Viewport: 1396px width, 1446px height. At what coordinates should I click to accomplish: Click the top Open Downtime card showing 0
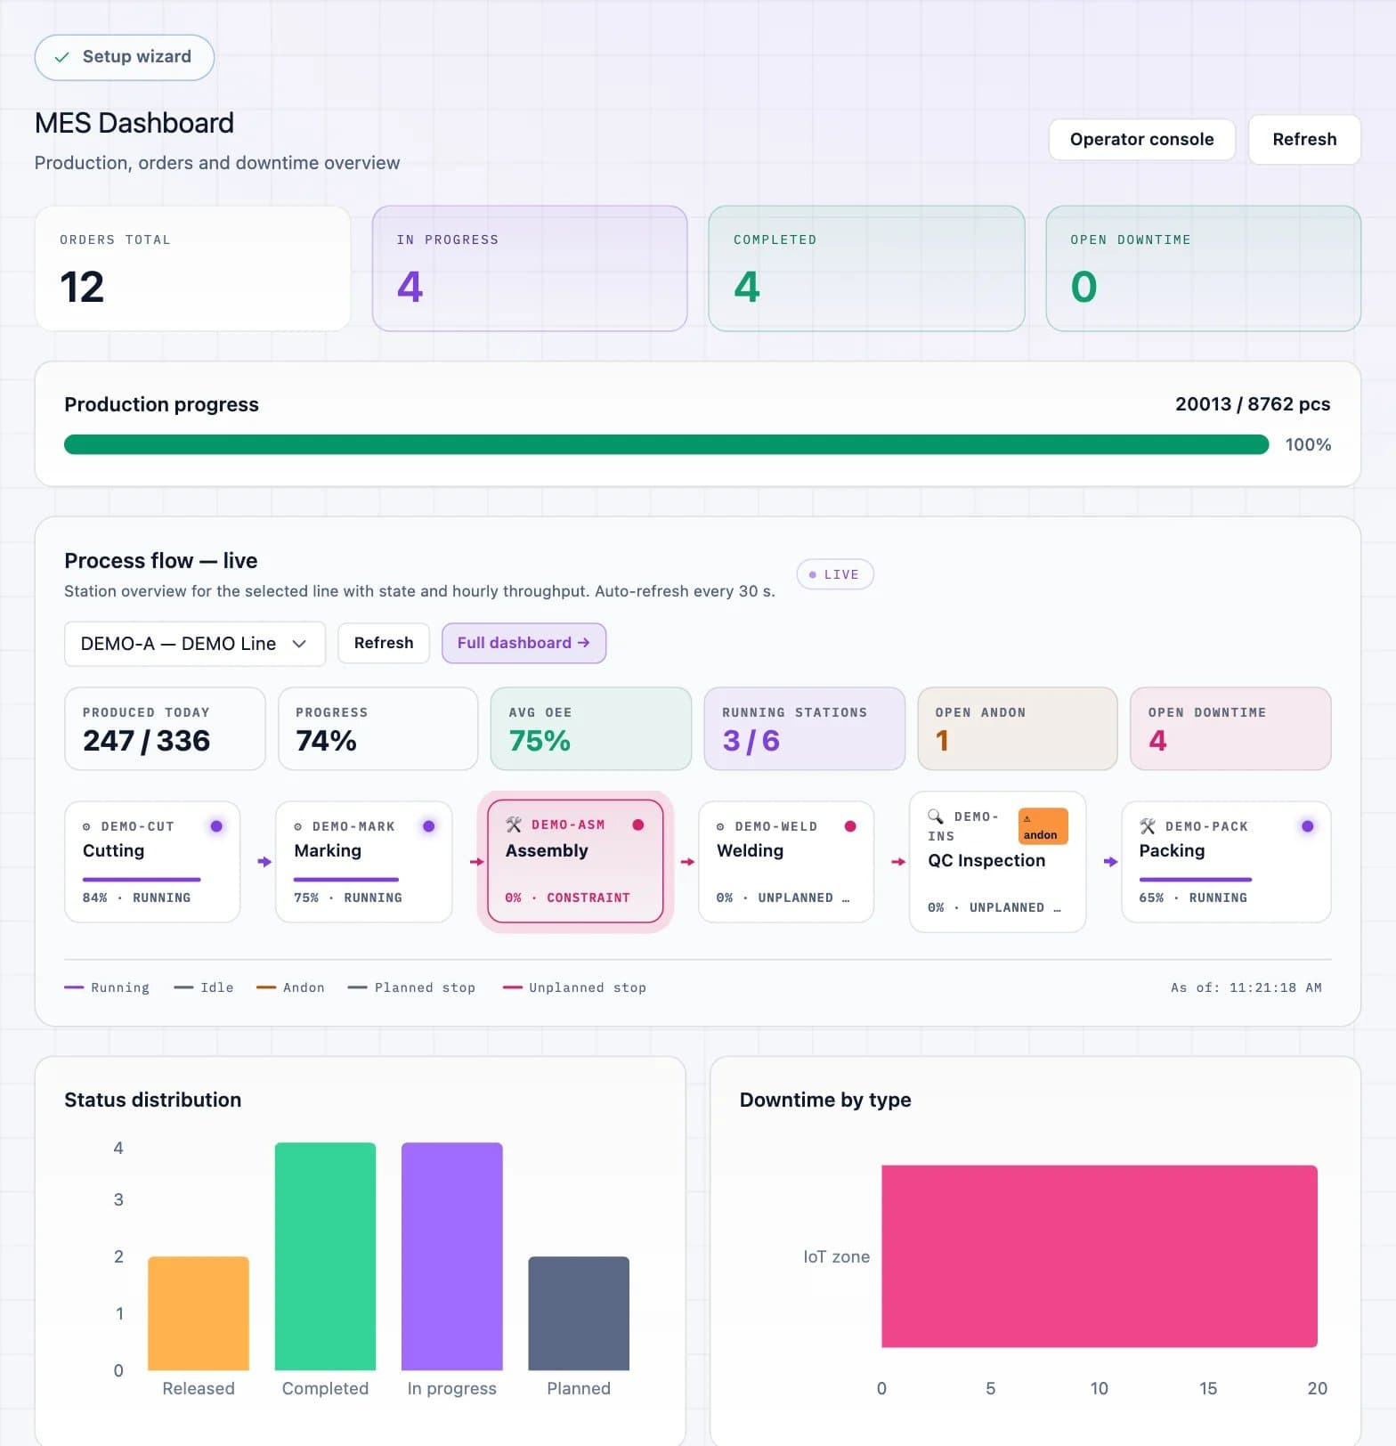(1203, 268)
